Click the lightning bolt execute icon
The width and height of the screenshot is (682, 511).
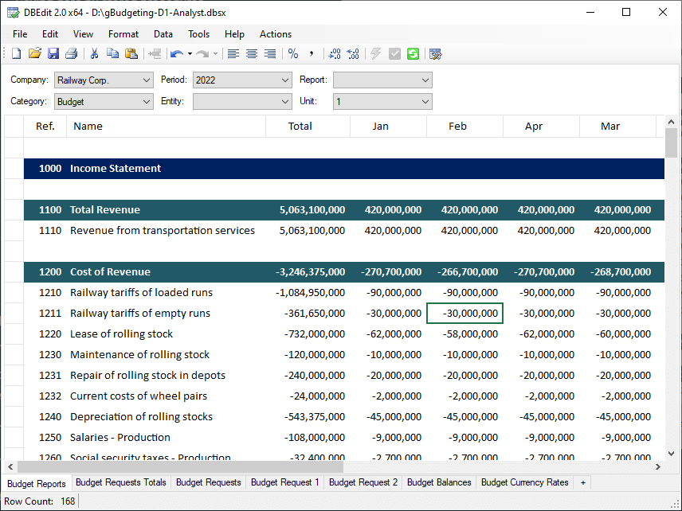[376, 54]
